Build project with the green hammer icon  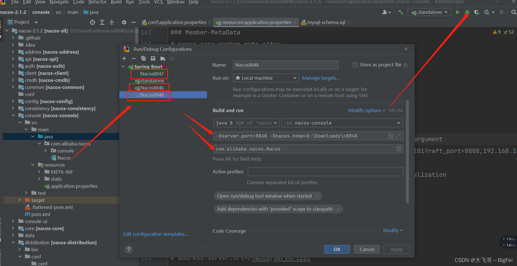[400, 12]
